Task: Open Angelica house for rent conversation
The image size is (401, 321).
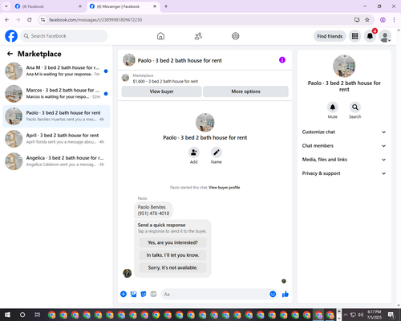Action: (56, 161)
